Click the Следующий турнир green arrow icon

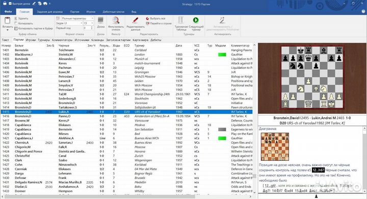coord(196,20)
